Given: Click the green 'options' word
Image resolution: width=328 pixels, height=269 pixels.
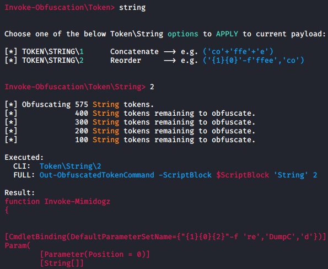Looking at the screenshot, I should pos(183,34).
